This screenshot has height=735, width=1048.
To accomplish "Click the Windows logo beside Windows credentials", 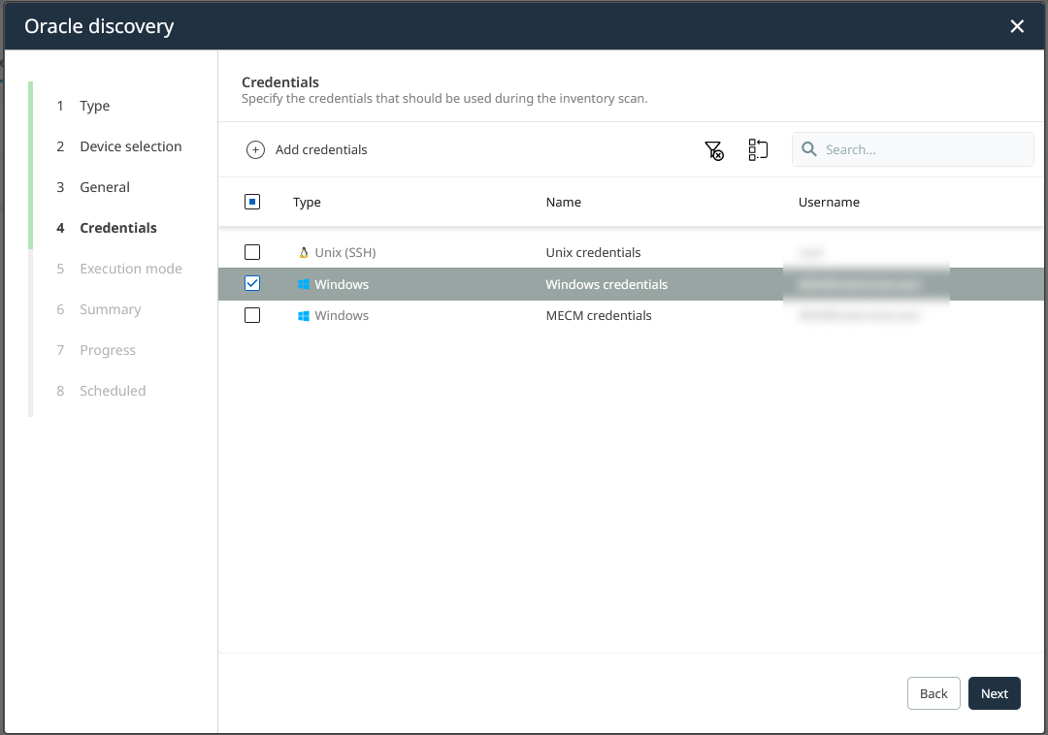I will point(302,283).
